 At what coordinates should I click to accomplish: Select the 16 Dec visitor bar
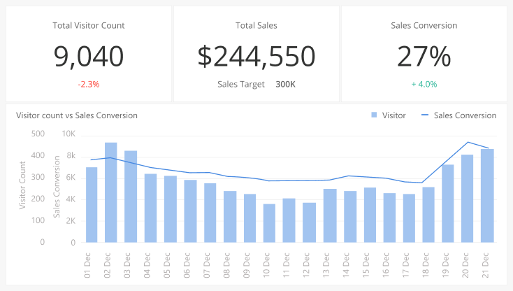[x=389, y=218]
